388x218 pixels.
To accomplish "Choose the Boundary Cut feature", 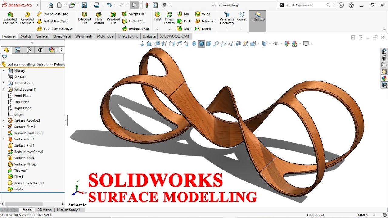I will (x=136, y=29).
